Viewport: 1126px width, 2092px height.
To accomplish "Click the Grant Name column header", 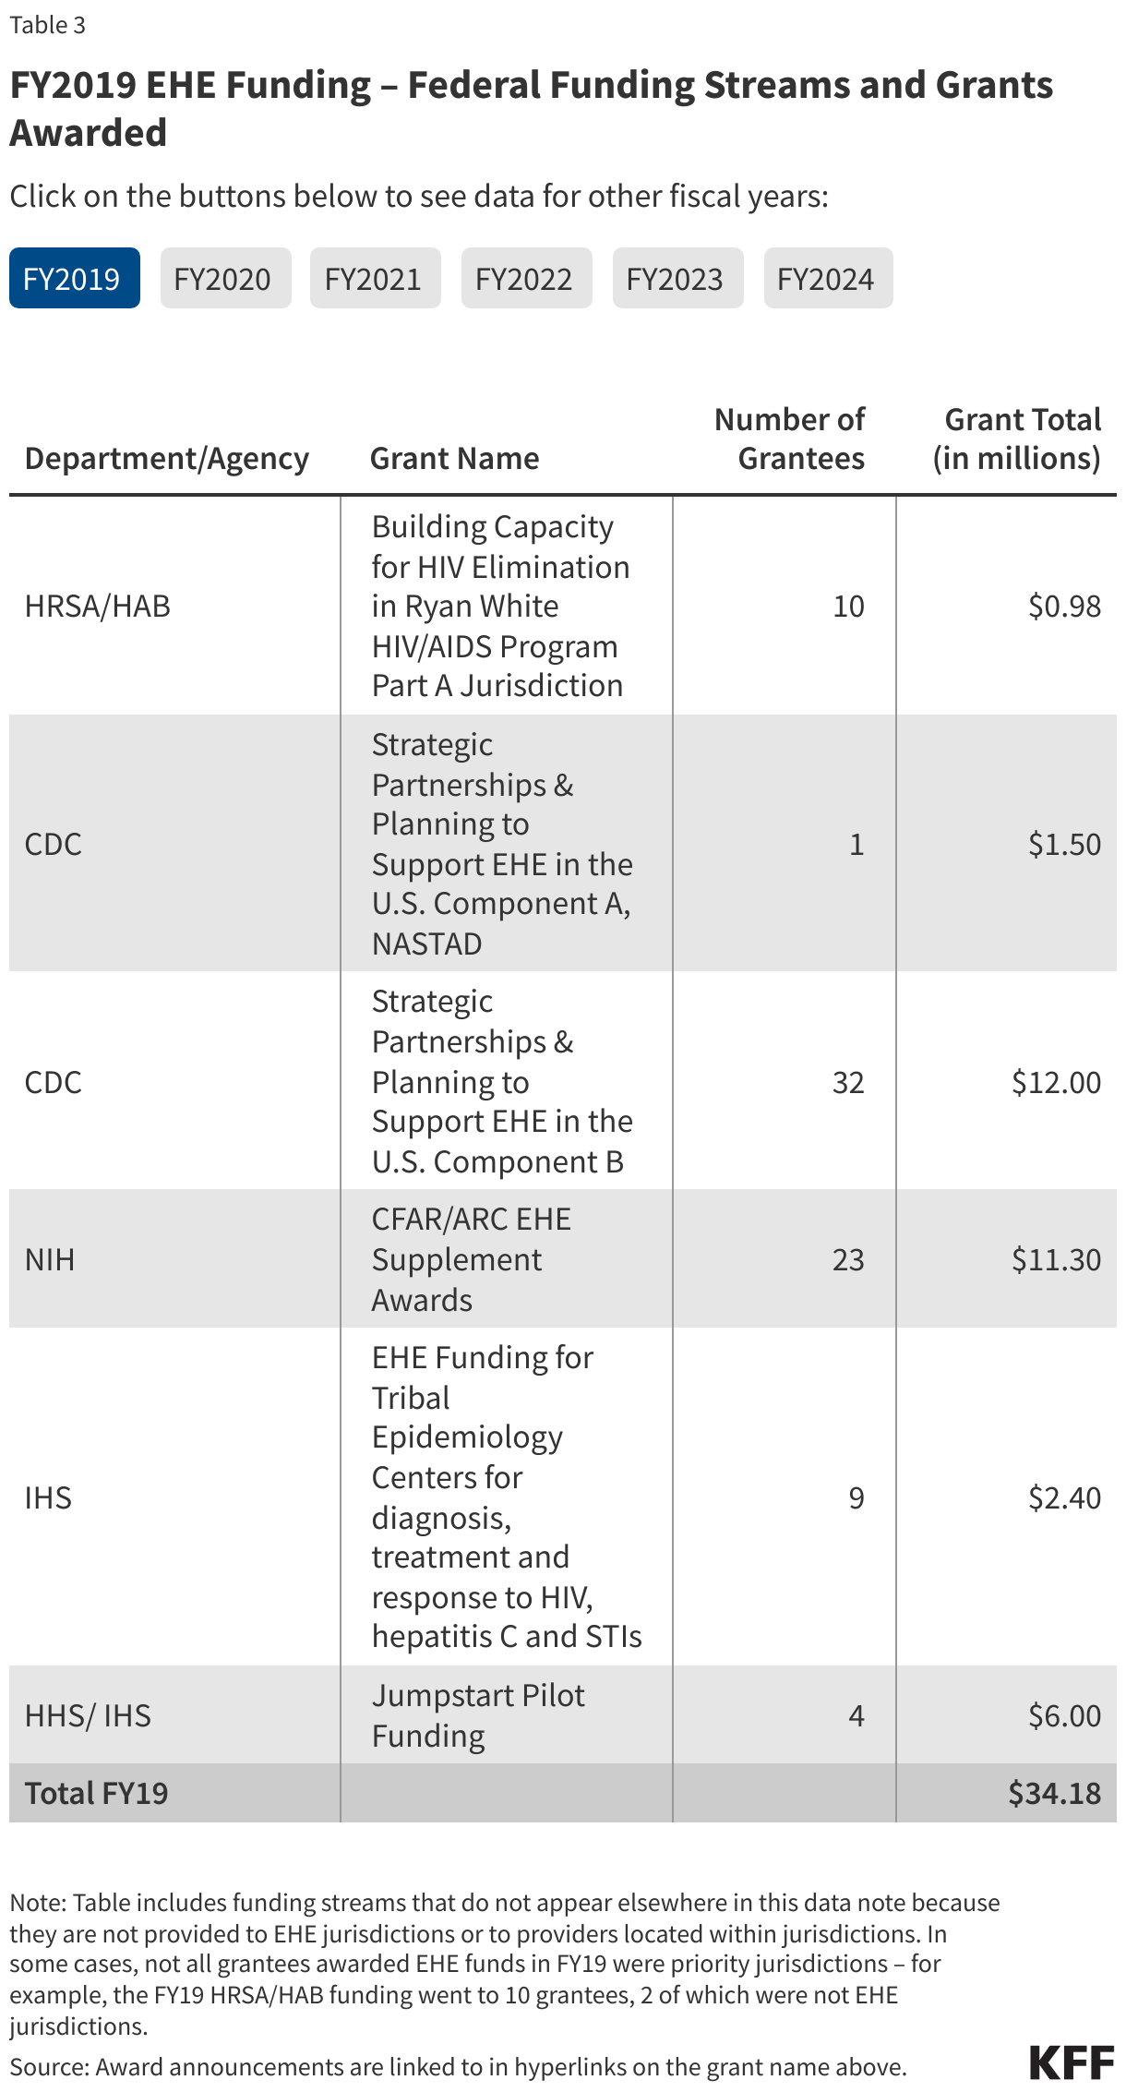I will pos(454,459).
